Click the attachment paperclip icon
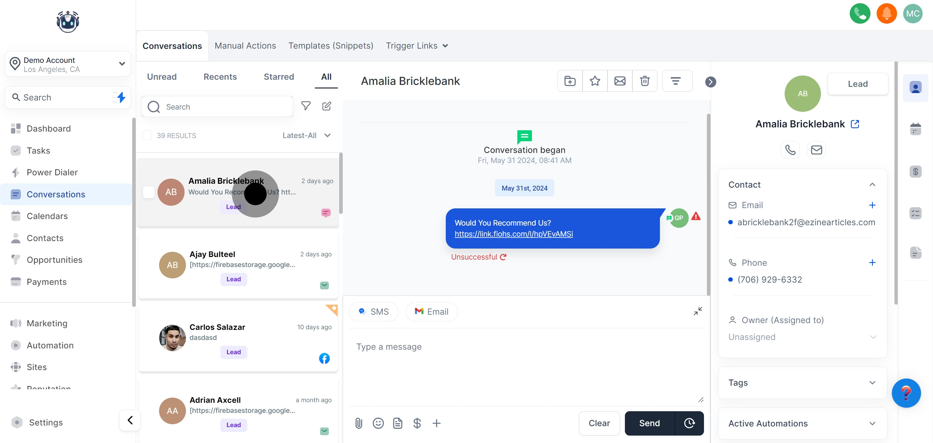 pos(359,423)
